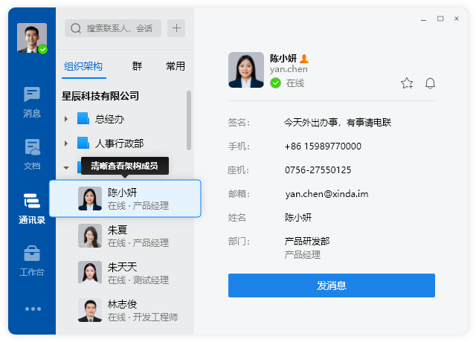This screenshot has width=476, height=342.
Task: Click the 搜索联系人、会话 search field
Action: (x=113, y=28)
